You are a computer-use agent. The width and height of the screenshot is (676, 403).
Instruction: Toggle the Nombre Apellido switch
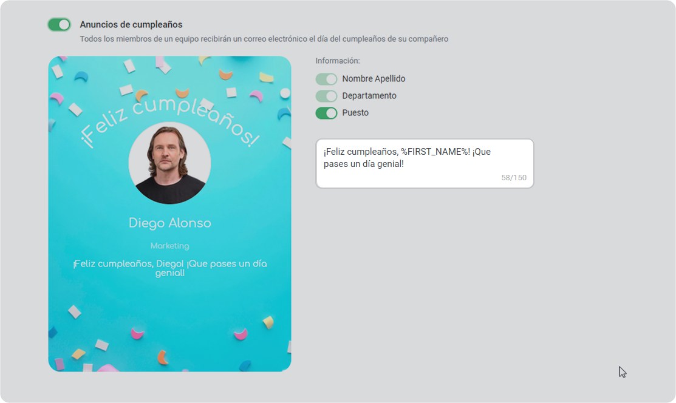326,79
